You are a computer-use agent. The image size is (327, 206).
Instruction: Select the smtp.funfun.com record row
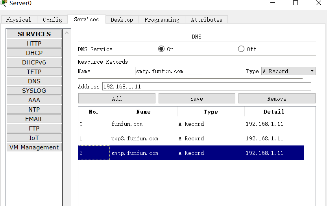191,153
